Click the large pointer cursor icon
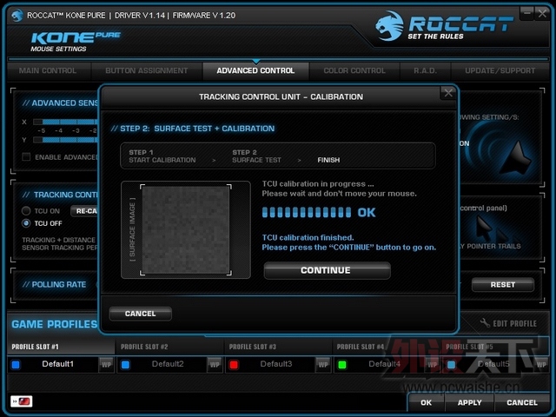Viewport: 556px width, 417px height. click(515, 158)
